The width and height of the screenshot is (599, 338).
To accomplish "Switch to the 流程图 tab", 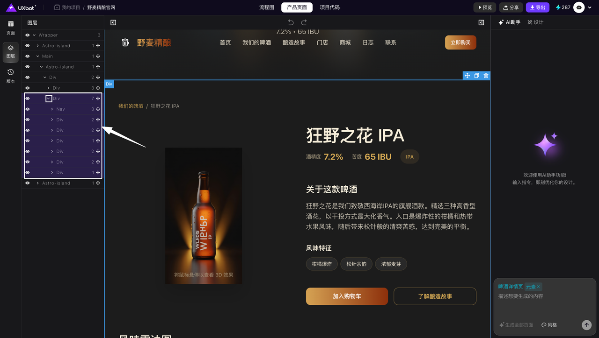I will click(266, 7).
